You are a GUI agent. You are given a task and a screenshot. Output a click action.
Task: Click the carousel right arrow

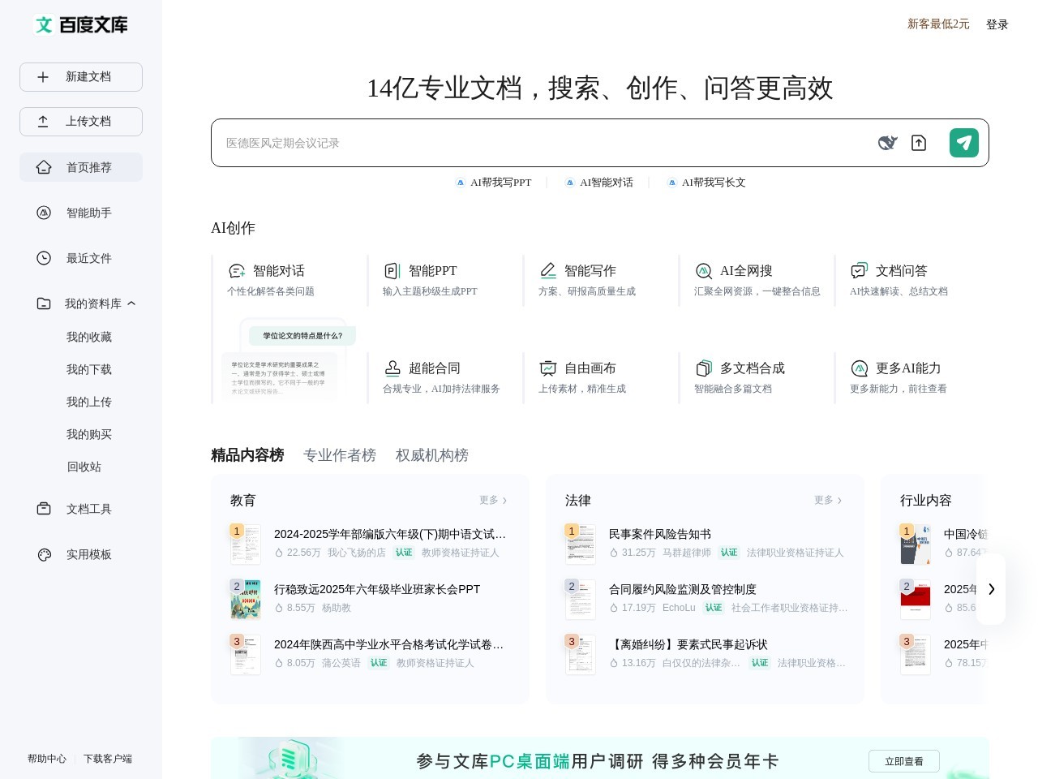[991, 590]
